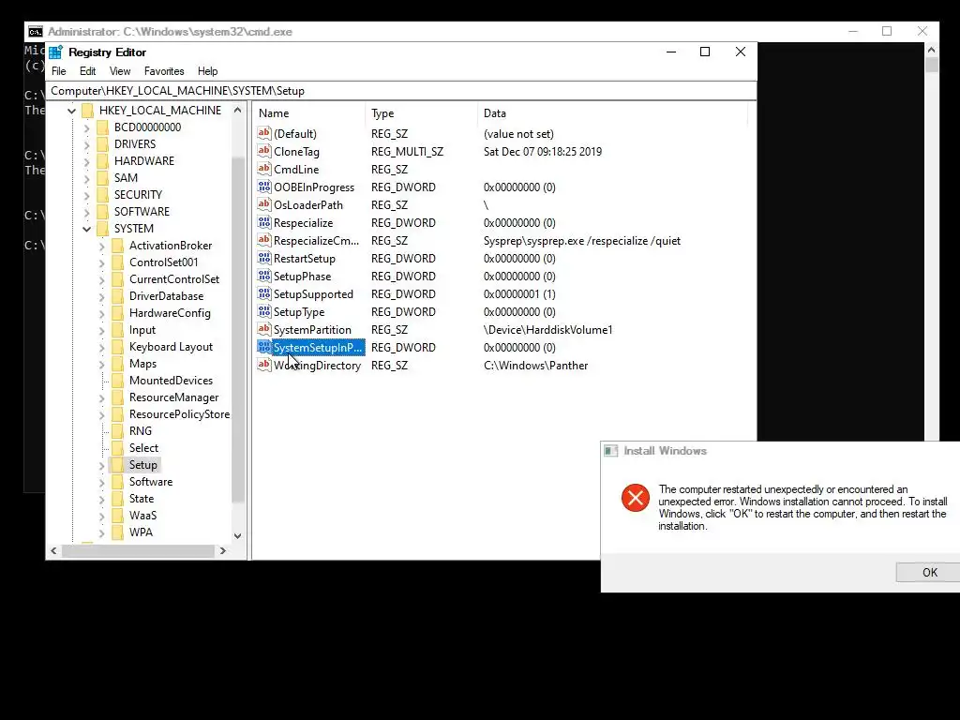The image size is (960, 720).
Task: Expand the CurrentControlSet key
Action: (101, 279)
